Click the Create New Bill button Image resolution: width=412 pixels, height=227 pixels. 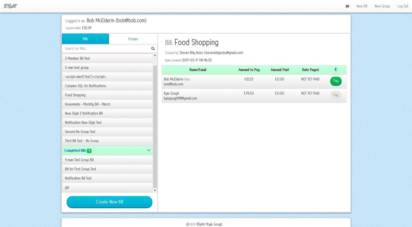[110, 202]
